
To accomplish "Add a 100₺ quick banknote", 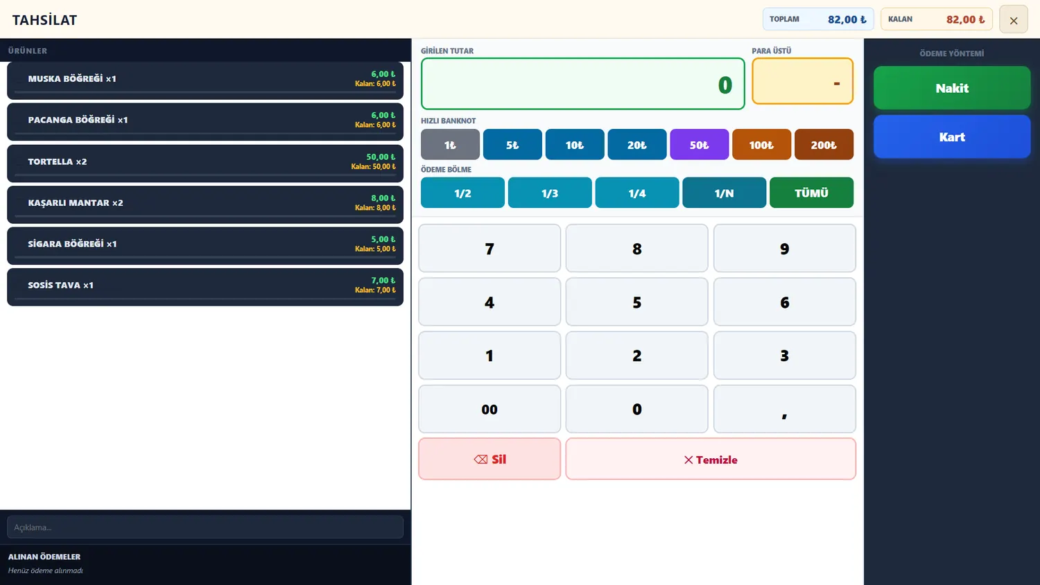I will click(x=761, y=145).
